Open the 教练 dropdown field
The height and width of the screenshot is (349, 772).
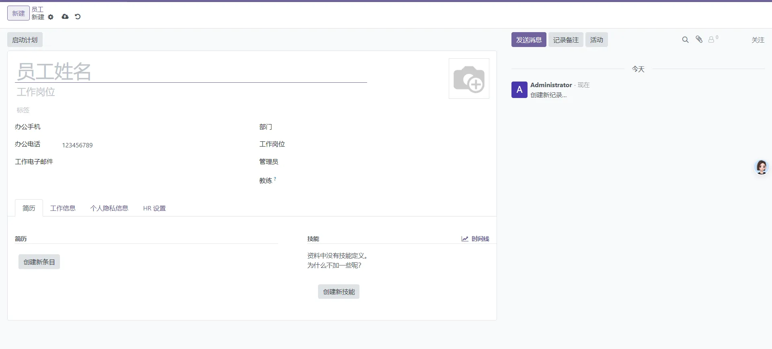pyautogui.click(x=397, y=181)
